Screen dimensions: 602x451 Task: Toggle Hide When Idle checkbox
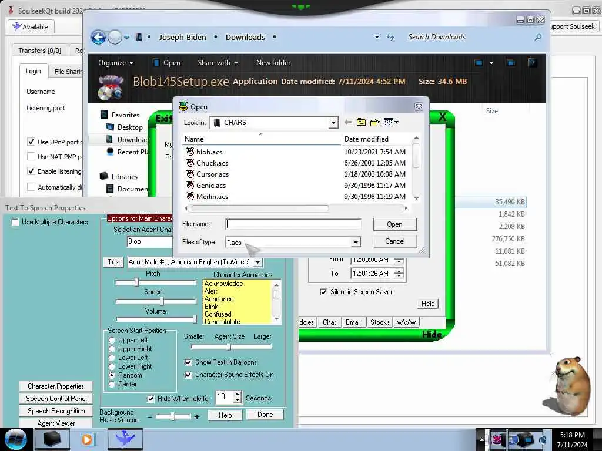click(x=150, y=399)
